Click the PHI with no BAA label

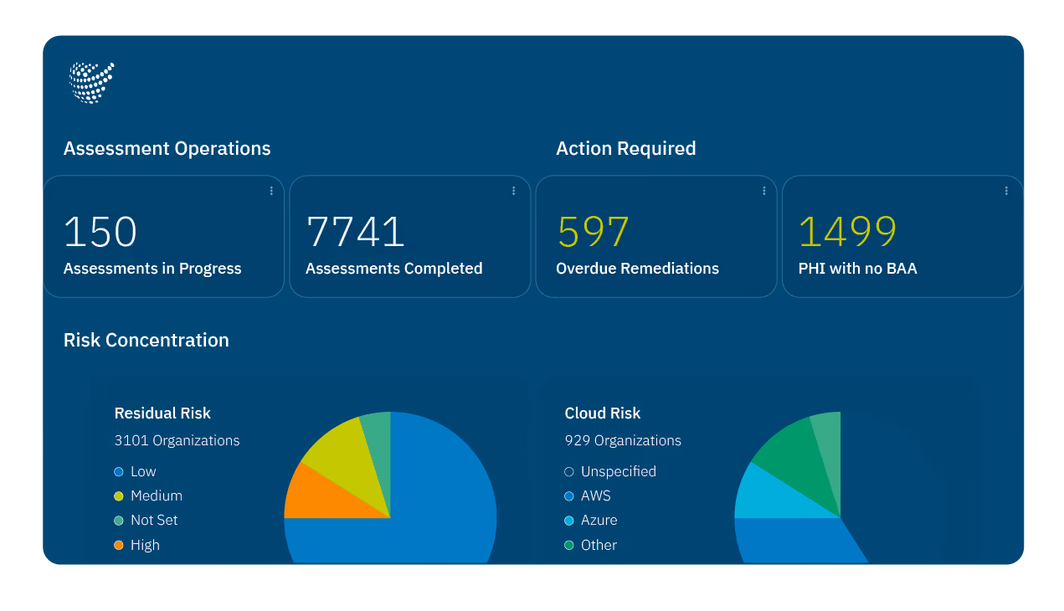tap(858, 269)
